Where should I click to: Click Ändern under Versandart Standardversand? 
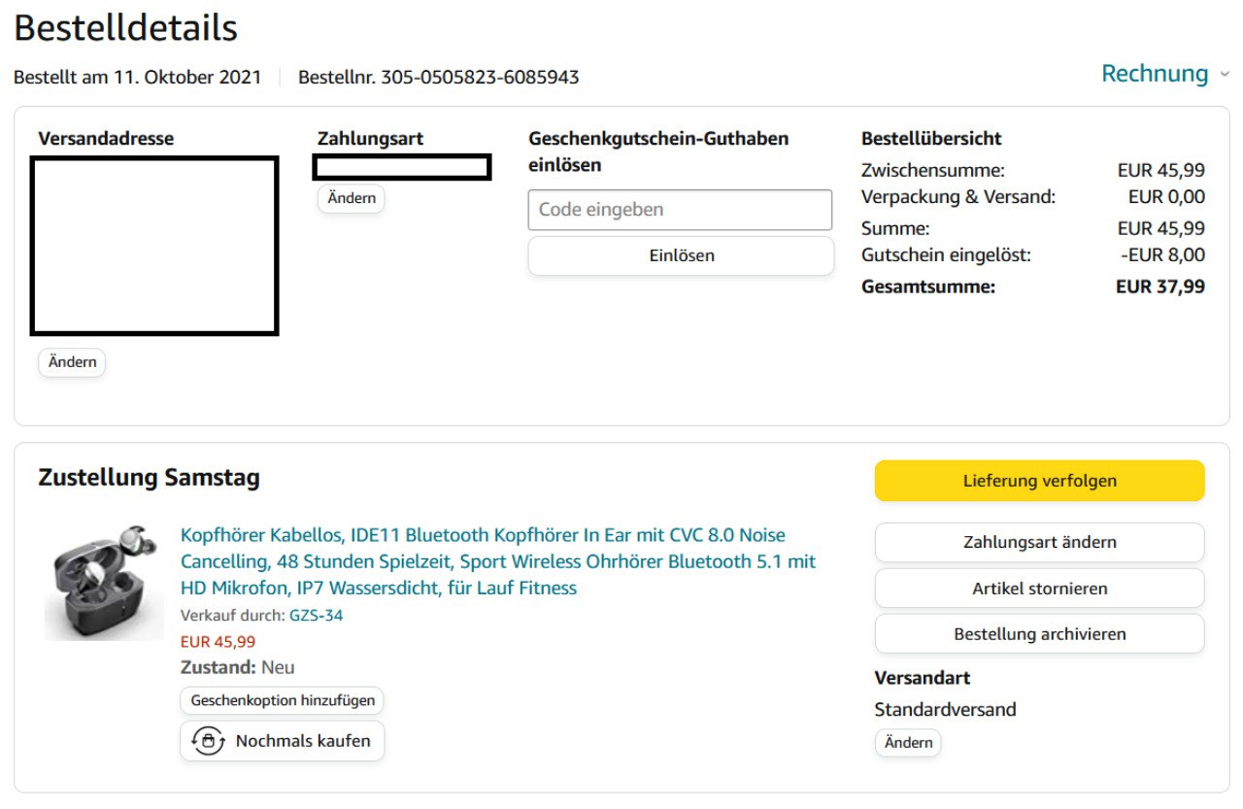(x=908, y=743)
